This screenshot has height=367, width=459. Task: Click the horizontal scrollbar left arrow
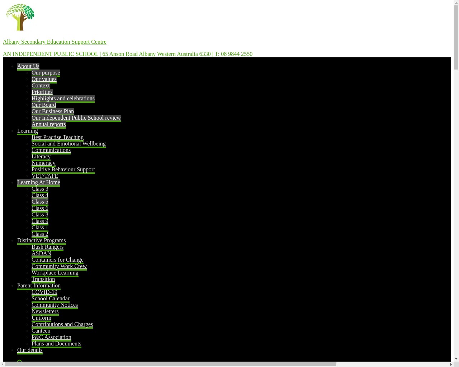[3, 364]
